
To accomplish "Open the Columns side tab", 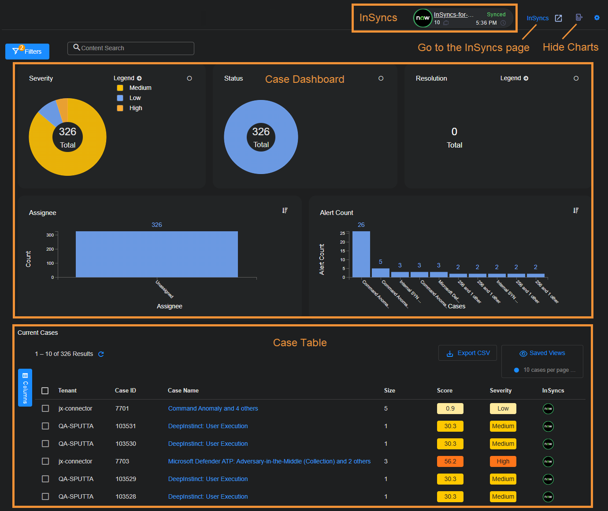I will 25,388.
